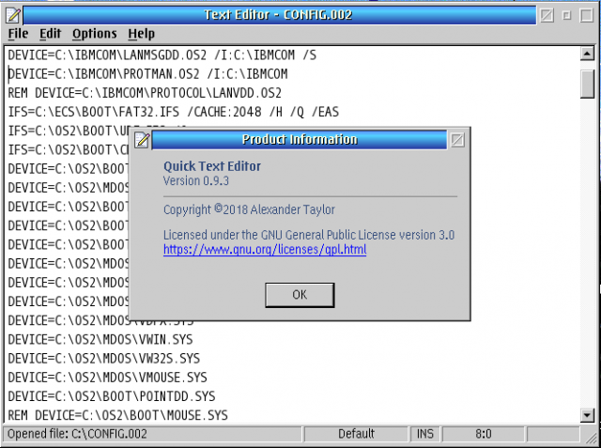Click the Text Editor window system menu icon
The height and width of the screenshot is (448, 601).
tap(11, 14)
